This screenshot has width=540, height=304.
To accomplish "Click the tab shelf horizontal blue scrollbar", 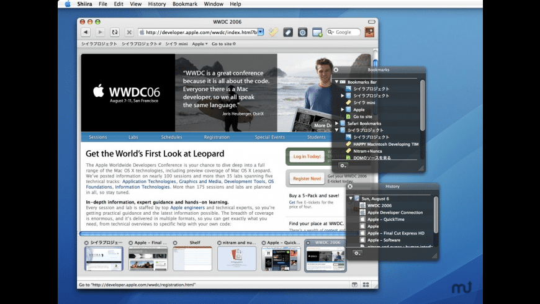I will [x=217, y=234].
